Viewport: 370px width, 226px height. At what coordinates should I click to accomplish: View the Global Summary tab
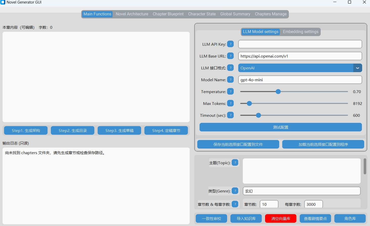click(235, 14)
